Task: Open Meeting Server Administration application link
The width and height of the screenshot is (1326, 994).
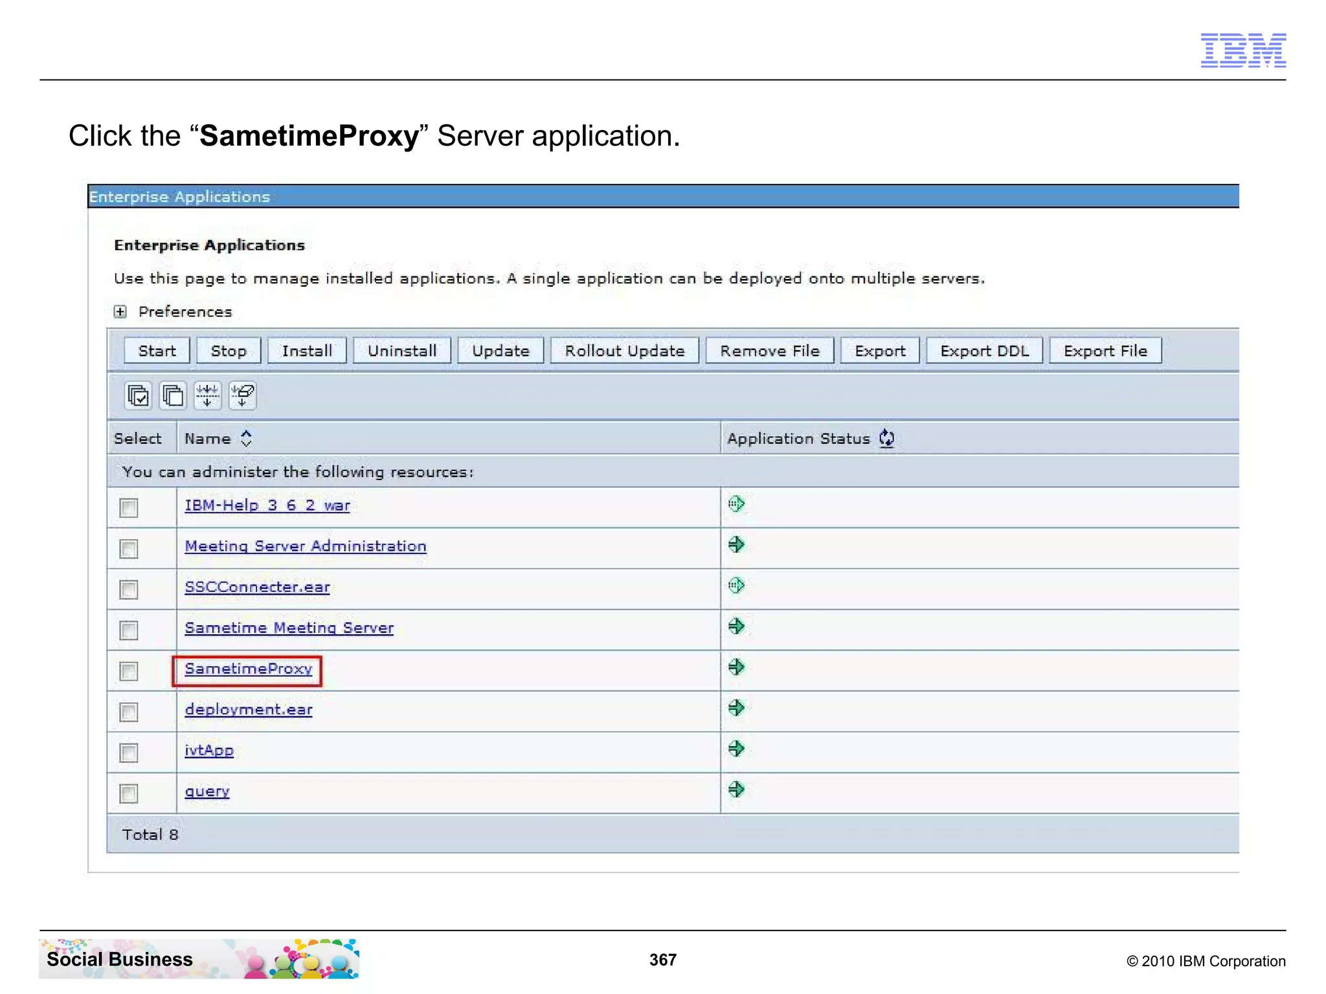Action: pos(306,546)
